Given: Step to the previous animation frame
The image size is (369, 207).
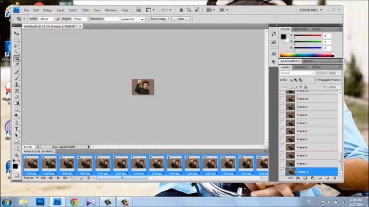Looking at the screenshot, I should [50, 178].
